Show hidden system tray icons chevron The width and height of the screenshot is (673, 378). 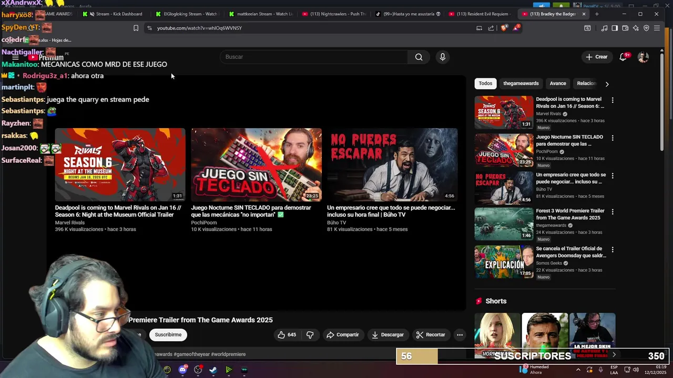pos(578,370)
